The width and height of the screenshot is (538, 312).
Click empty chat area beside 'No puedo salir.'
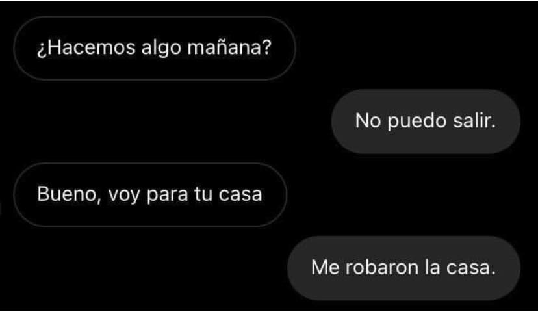[x=164, y=121]
